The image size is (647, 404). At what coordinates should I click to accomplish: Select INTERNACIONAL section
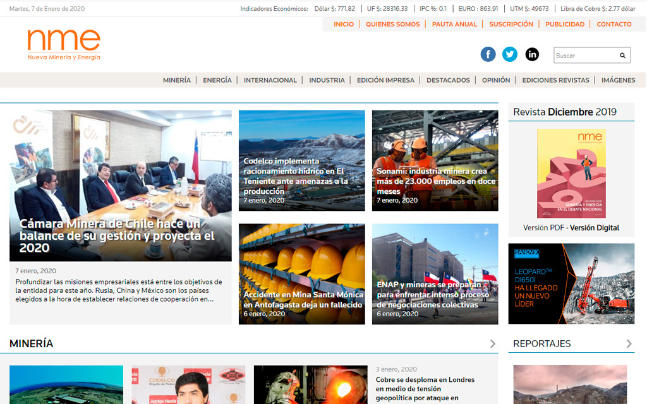[270, 80]
